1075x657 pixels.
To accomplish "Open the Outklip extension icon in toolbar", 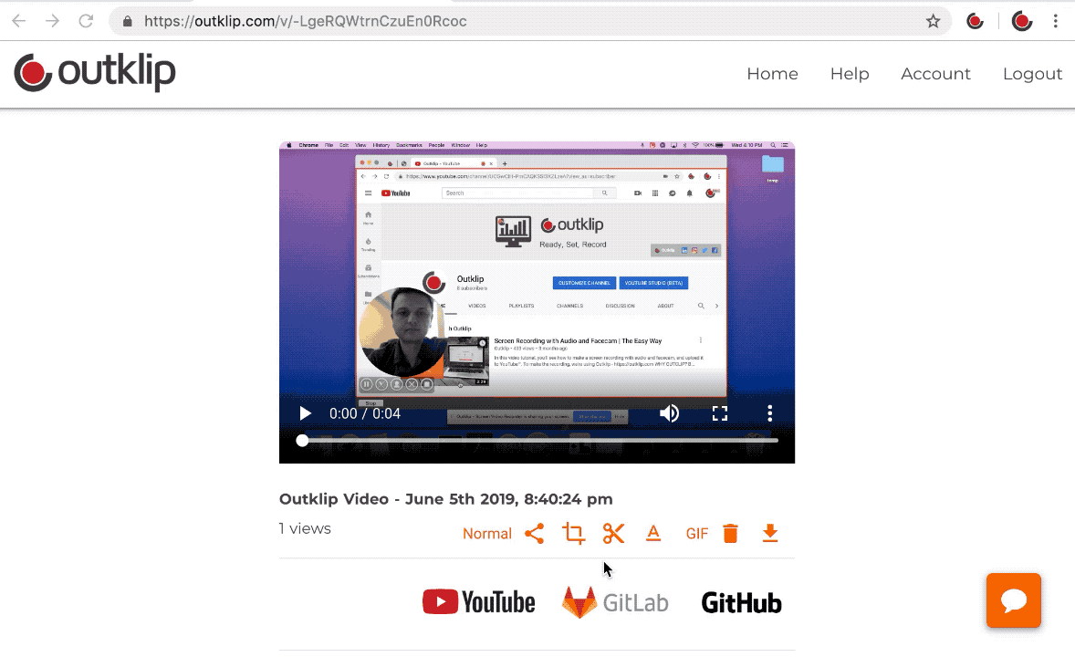I will pyautogui.click(x=975, y=21).
